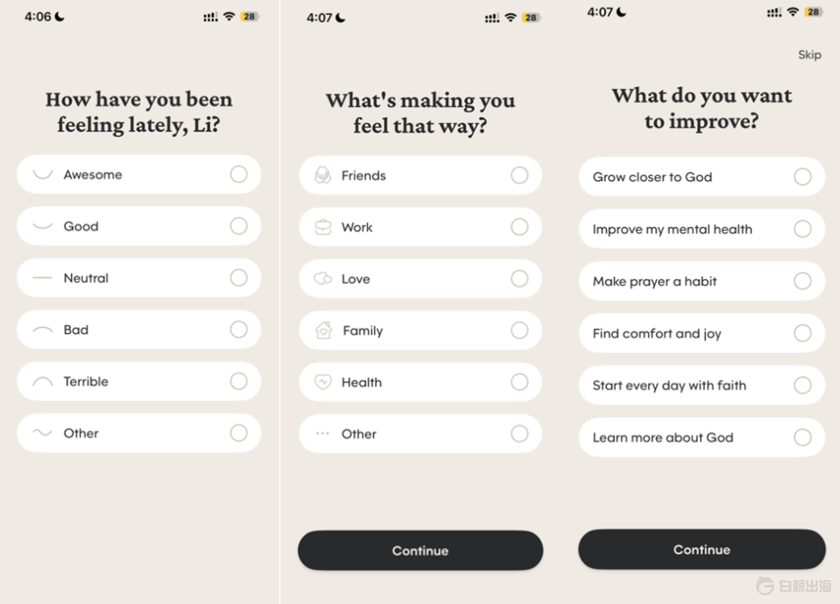Select the Good radio button

coord(239,226)
